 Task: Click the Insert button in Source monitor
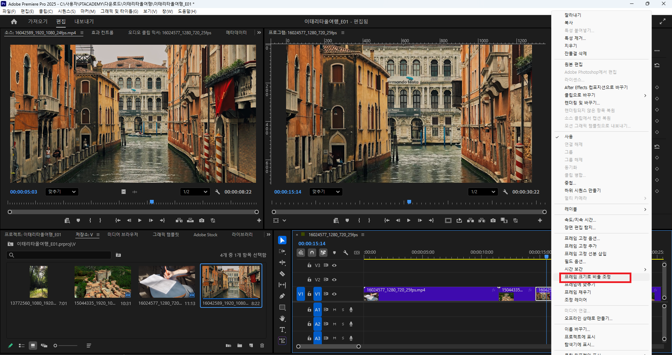point(179,220)
